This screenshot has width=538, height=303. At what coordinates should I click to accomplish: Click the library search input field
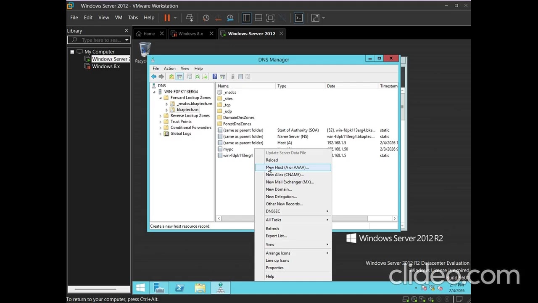(101, 40)
